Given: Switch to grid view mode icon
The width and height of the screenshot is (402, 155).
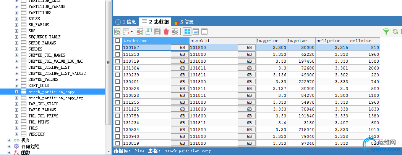Looking at the screenshot, I should [x=188, y=32].
